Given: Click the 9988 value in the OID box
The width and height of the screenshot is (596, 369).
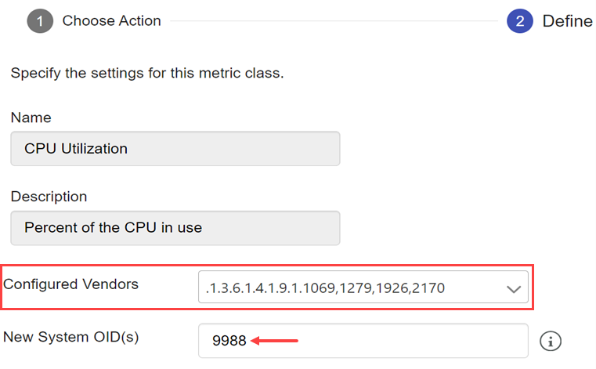Looking at the screenshot, I should (x=229, y=341).
